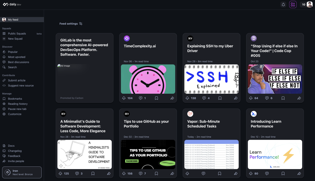The height and width of the screenshot is (181, 315).
Task: Go to Popular posts
Action: coord(22,52)
